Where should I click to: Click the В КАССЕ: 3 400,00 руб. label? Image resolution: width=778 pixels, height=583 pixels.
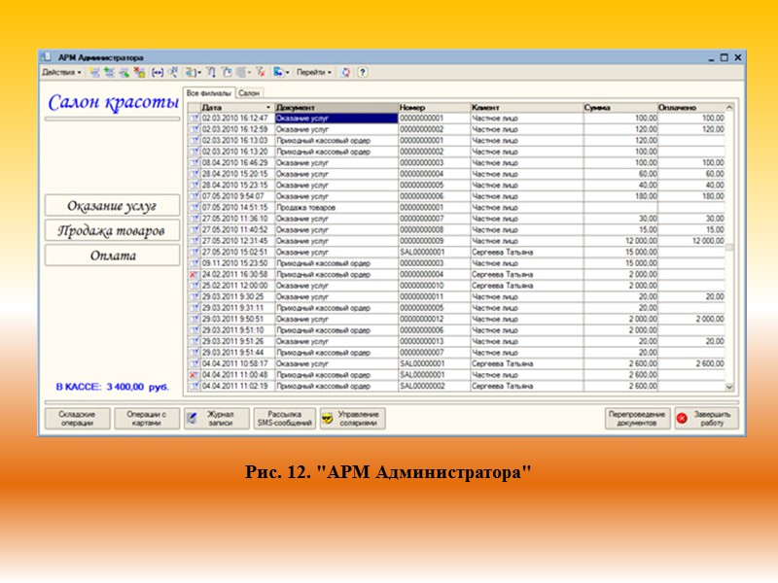[x=112, y=387]
